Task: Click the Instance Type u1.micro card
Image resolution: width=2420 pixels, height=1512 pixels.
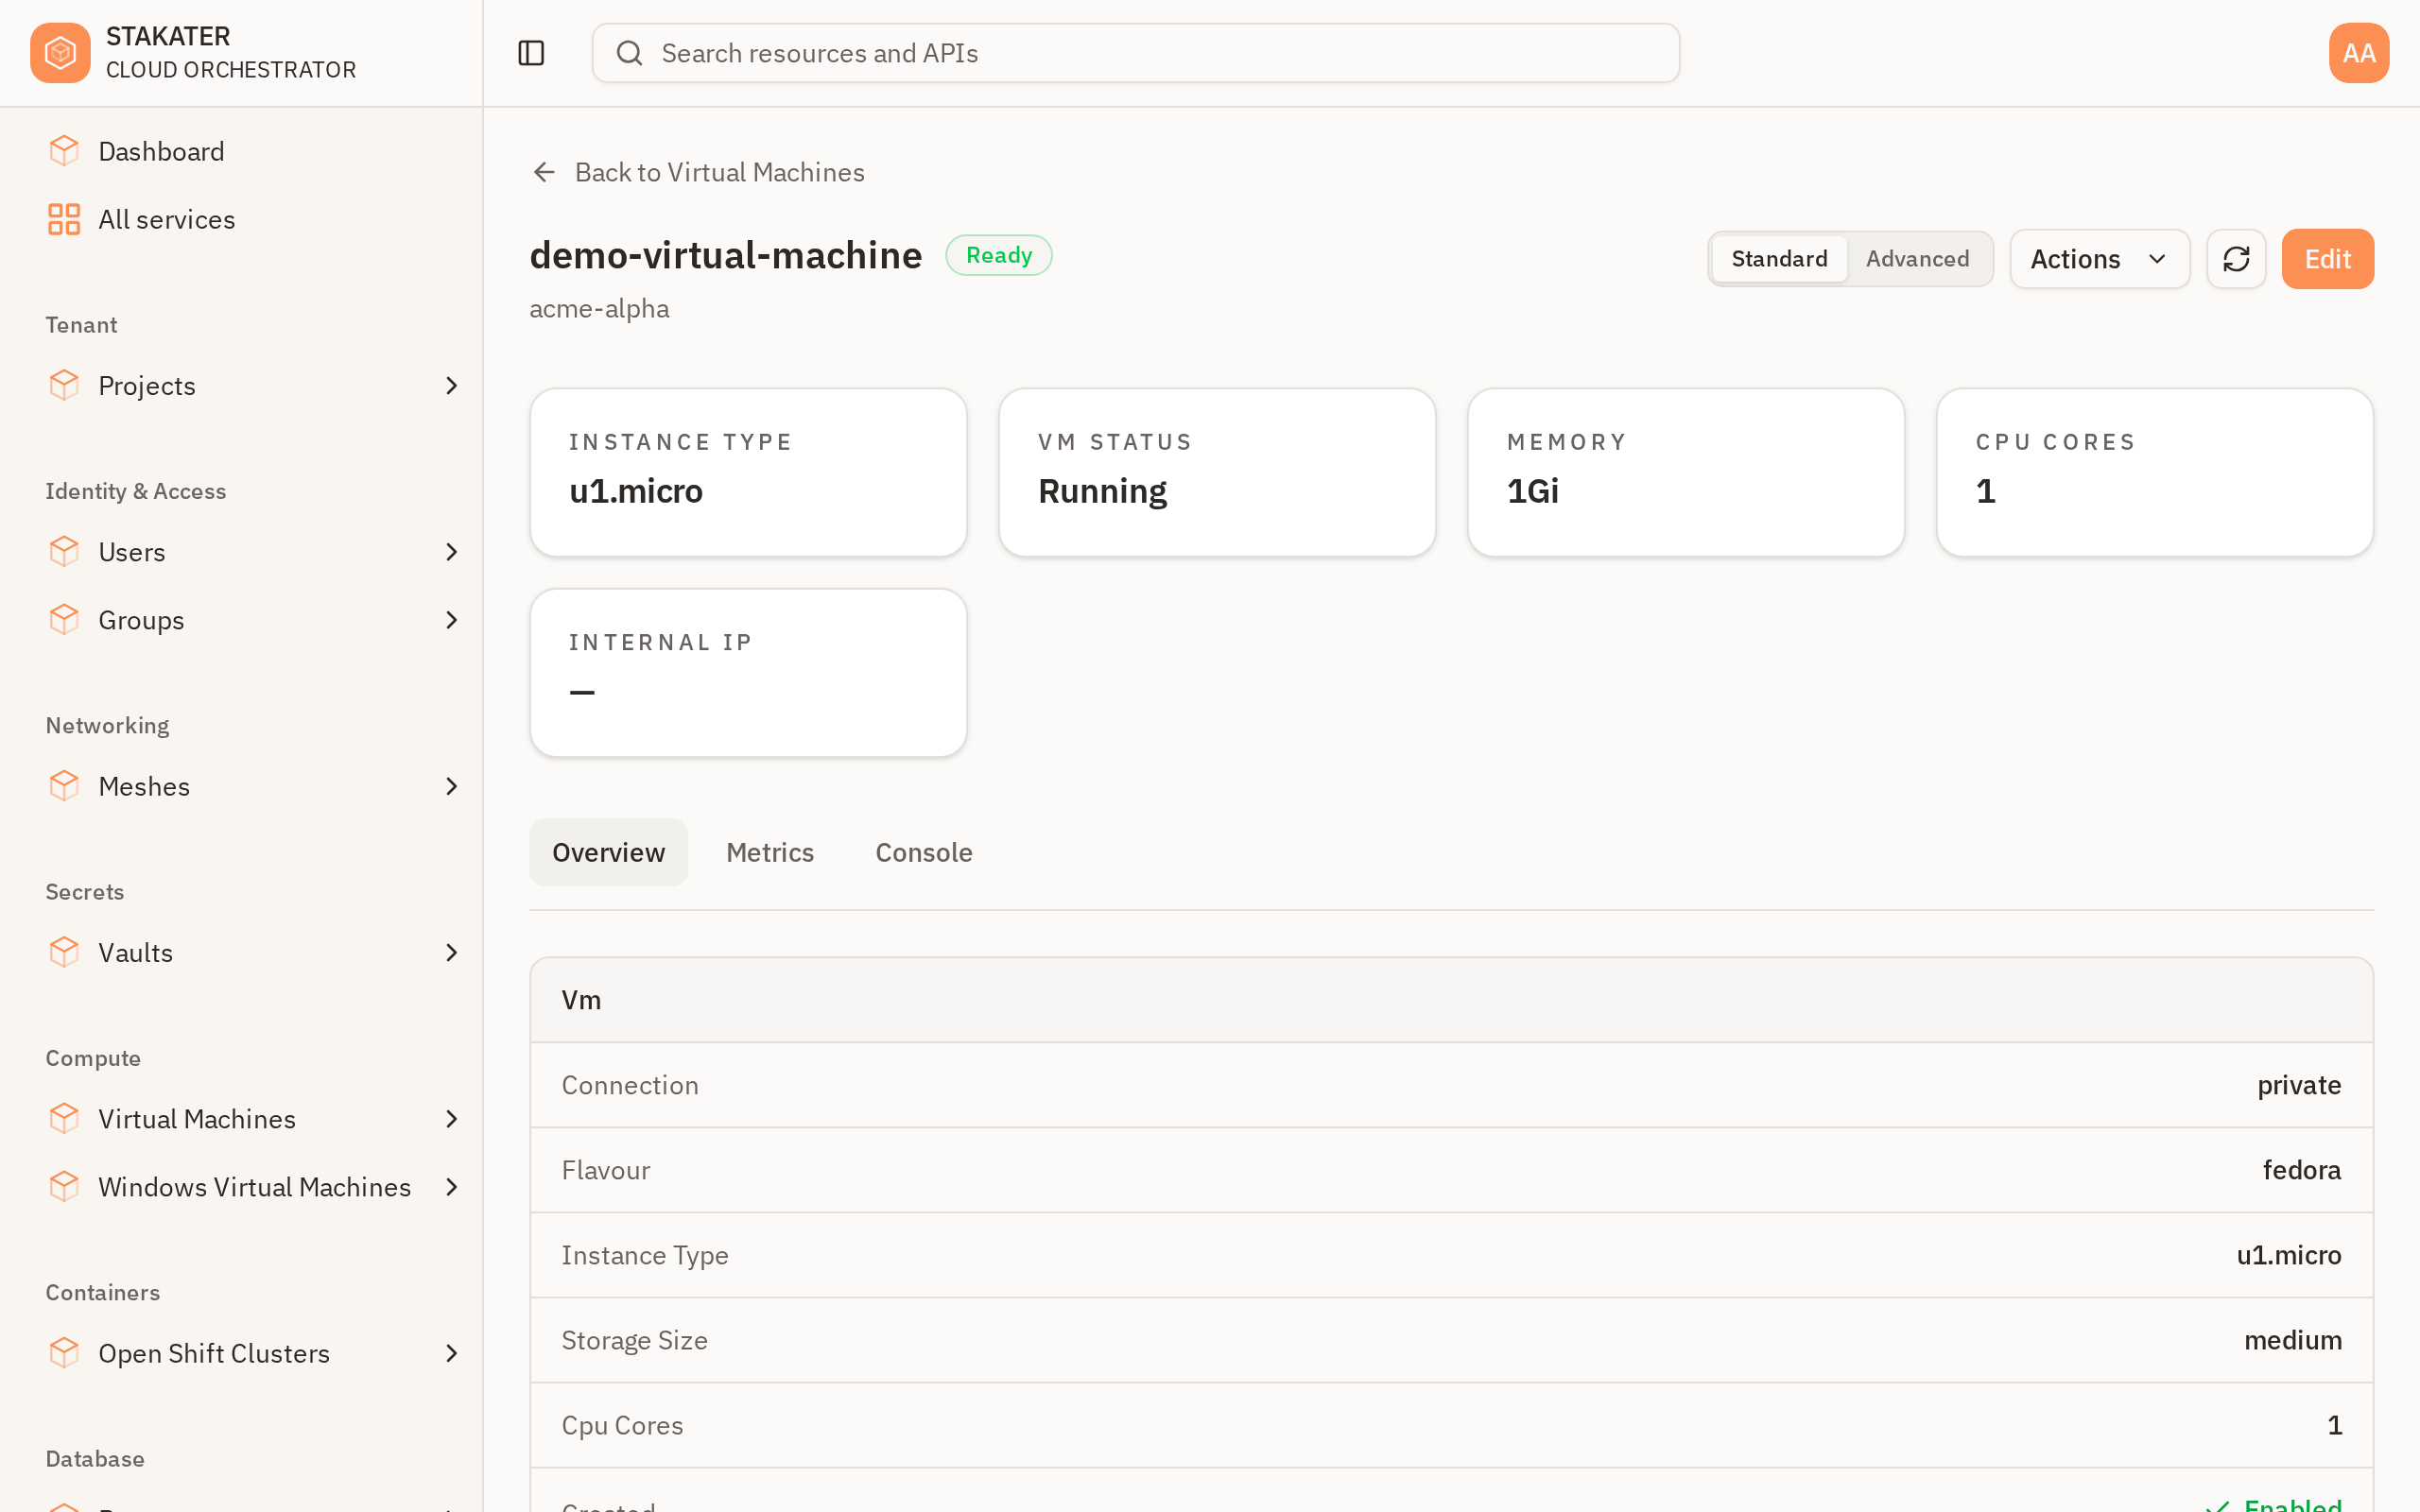Action: [748, 472]
